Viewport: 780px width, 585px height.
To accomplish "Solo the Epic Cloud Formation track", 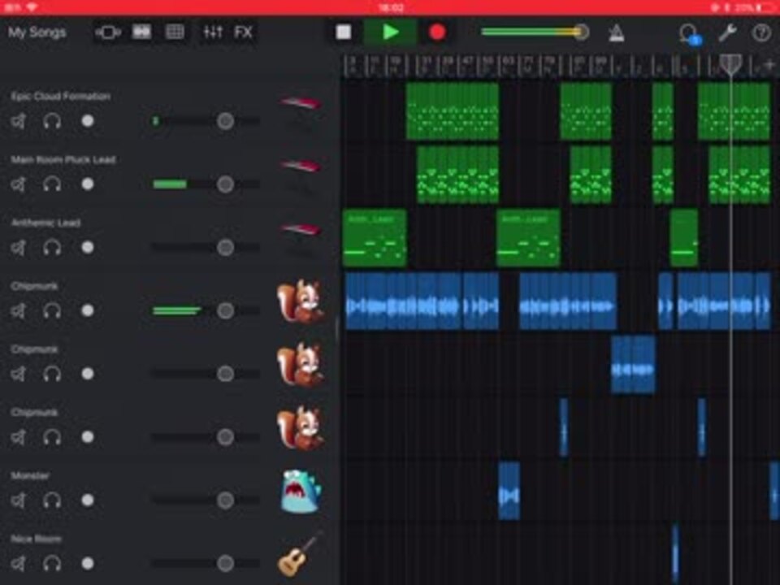I will coord(52,121).
